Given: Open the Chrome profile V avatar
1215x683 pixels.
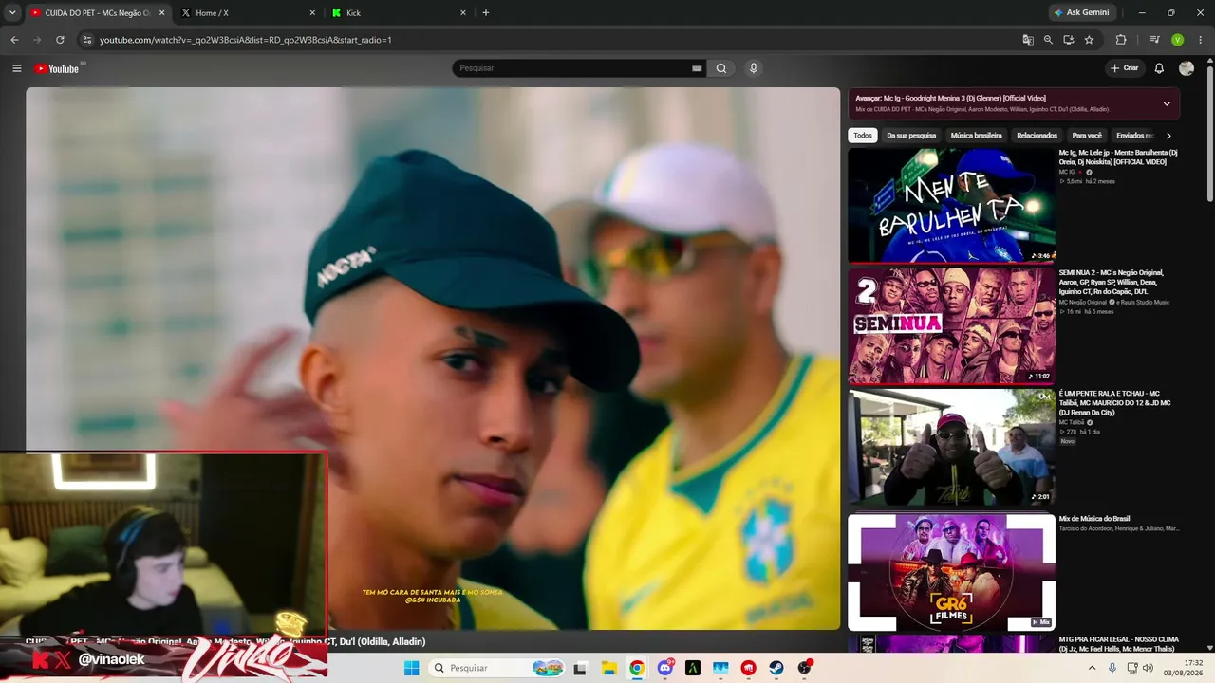Looking at the screenshot, I should click(x=1177, y=40).
